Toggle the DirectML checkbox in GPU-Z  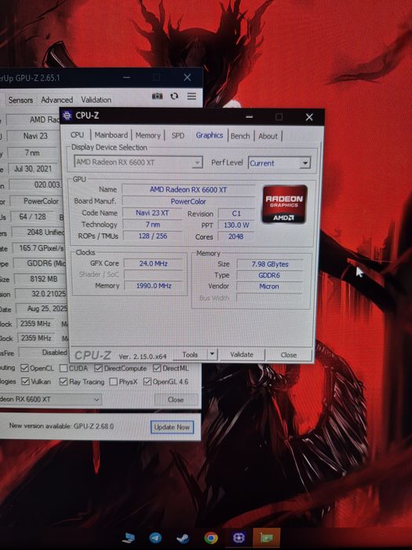tap(157, 368)
